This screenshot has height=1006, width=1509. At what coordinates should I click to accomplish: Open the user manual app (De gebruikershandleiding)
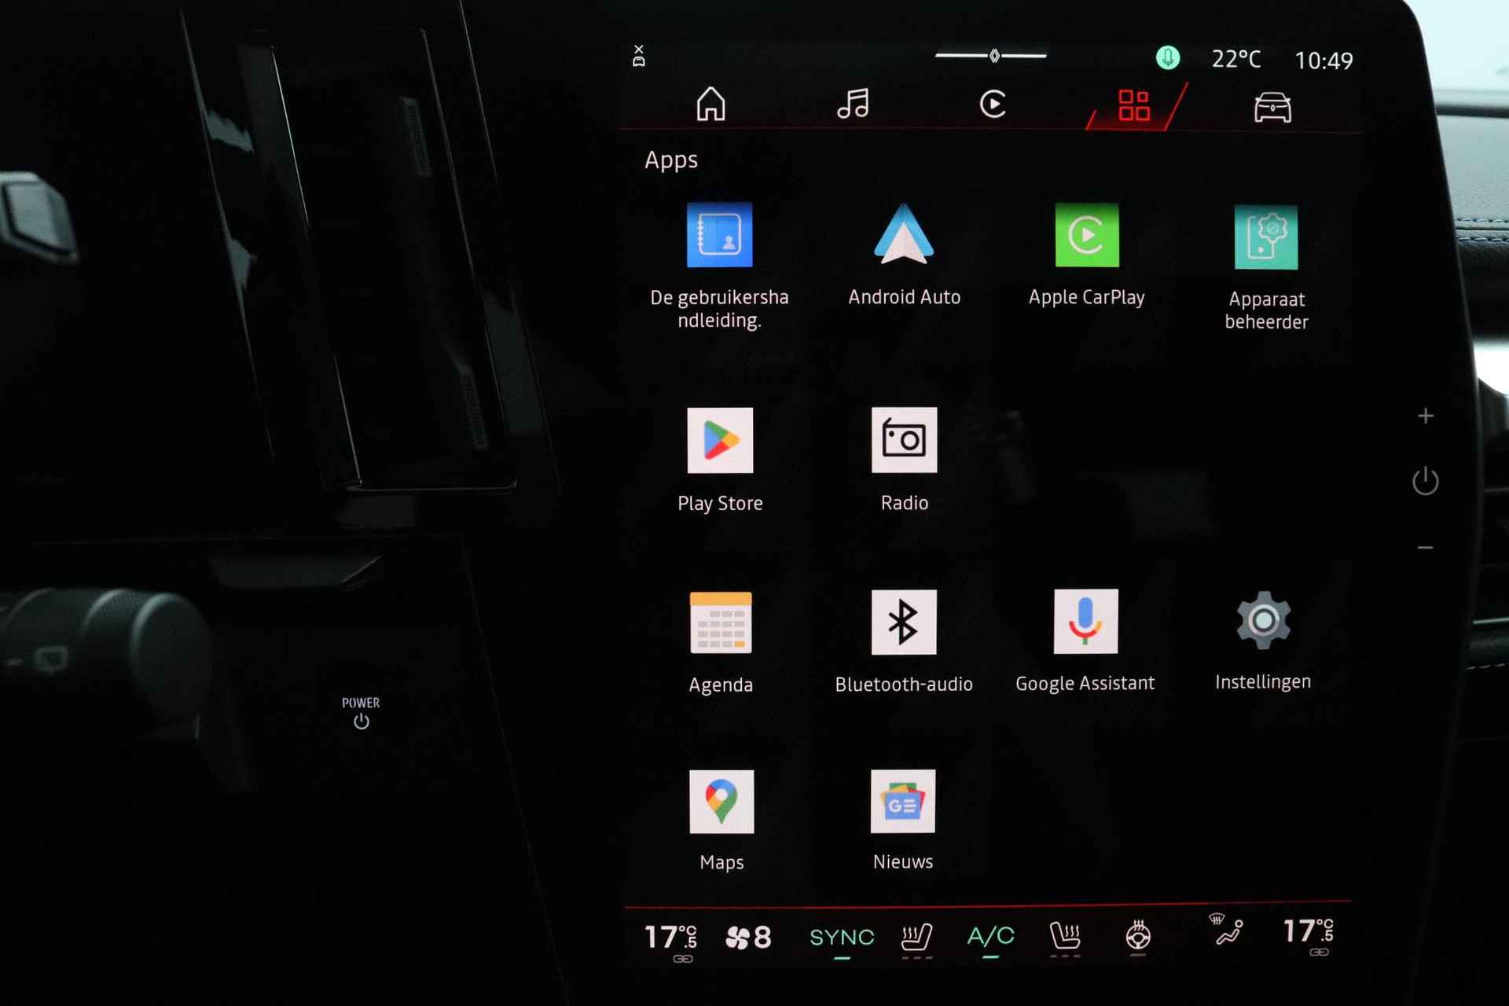pos(719,235)
